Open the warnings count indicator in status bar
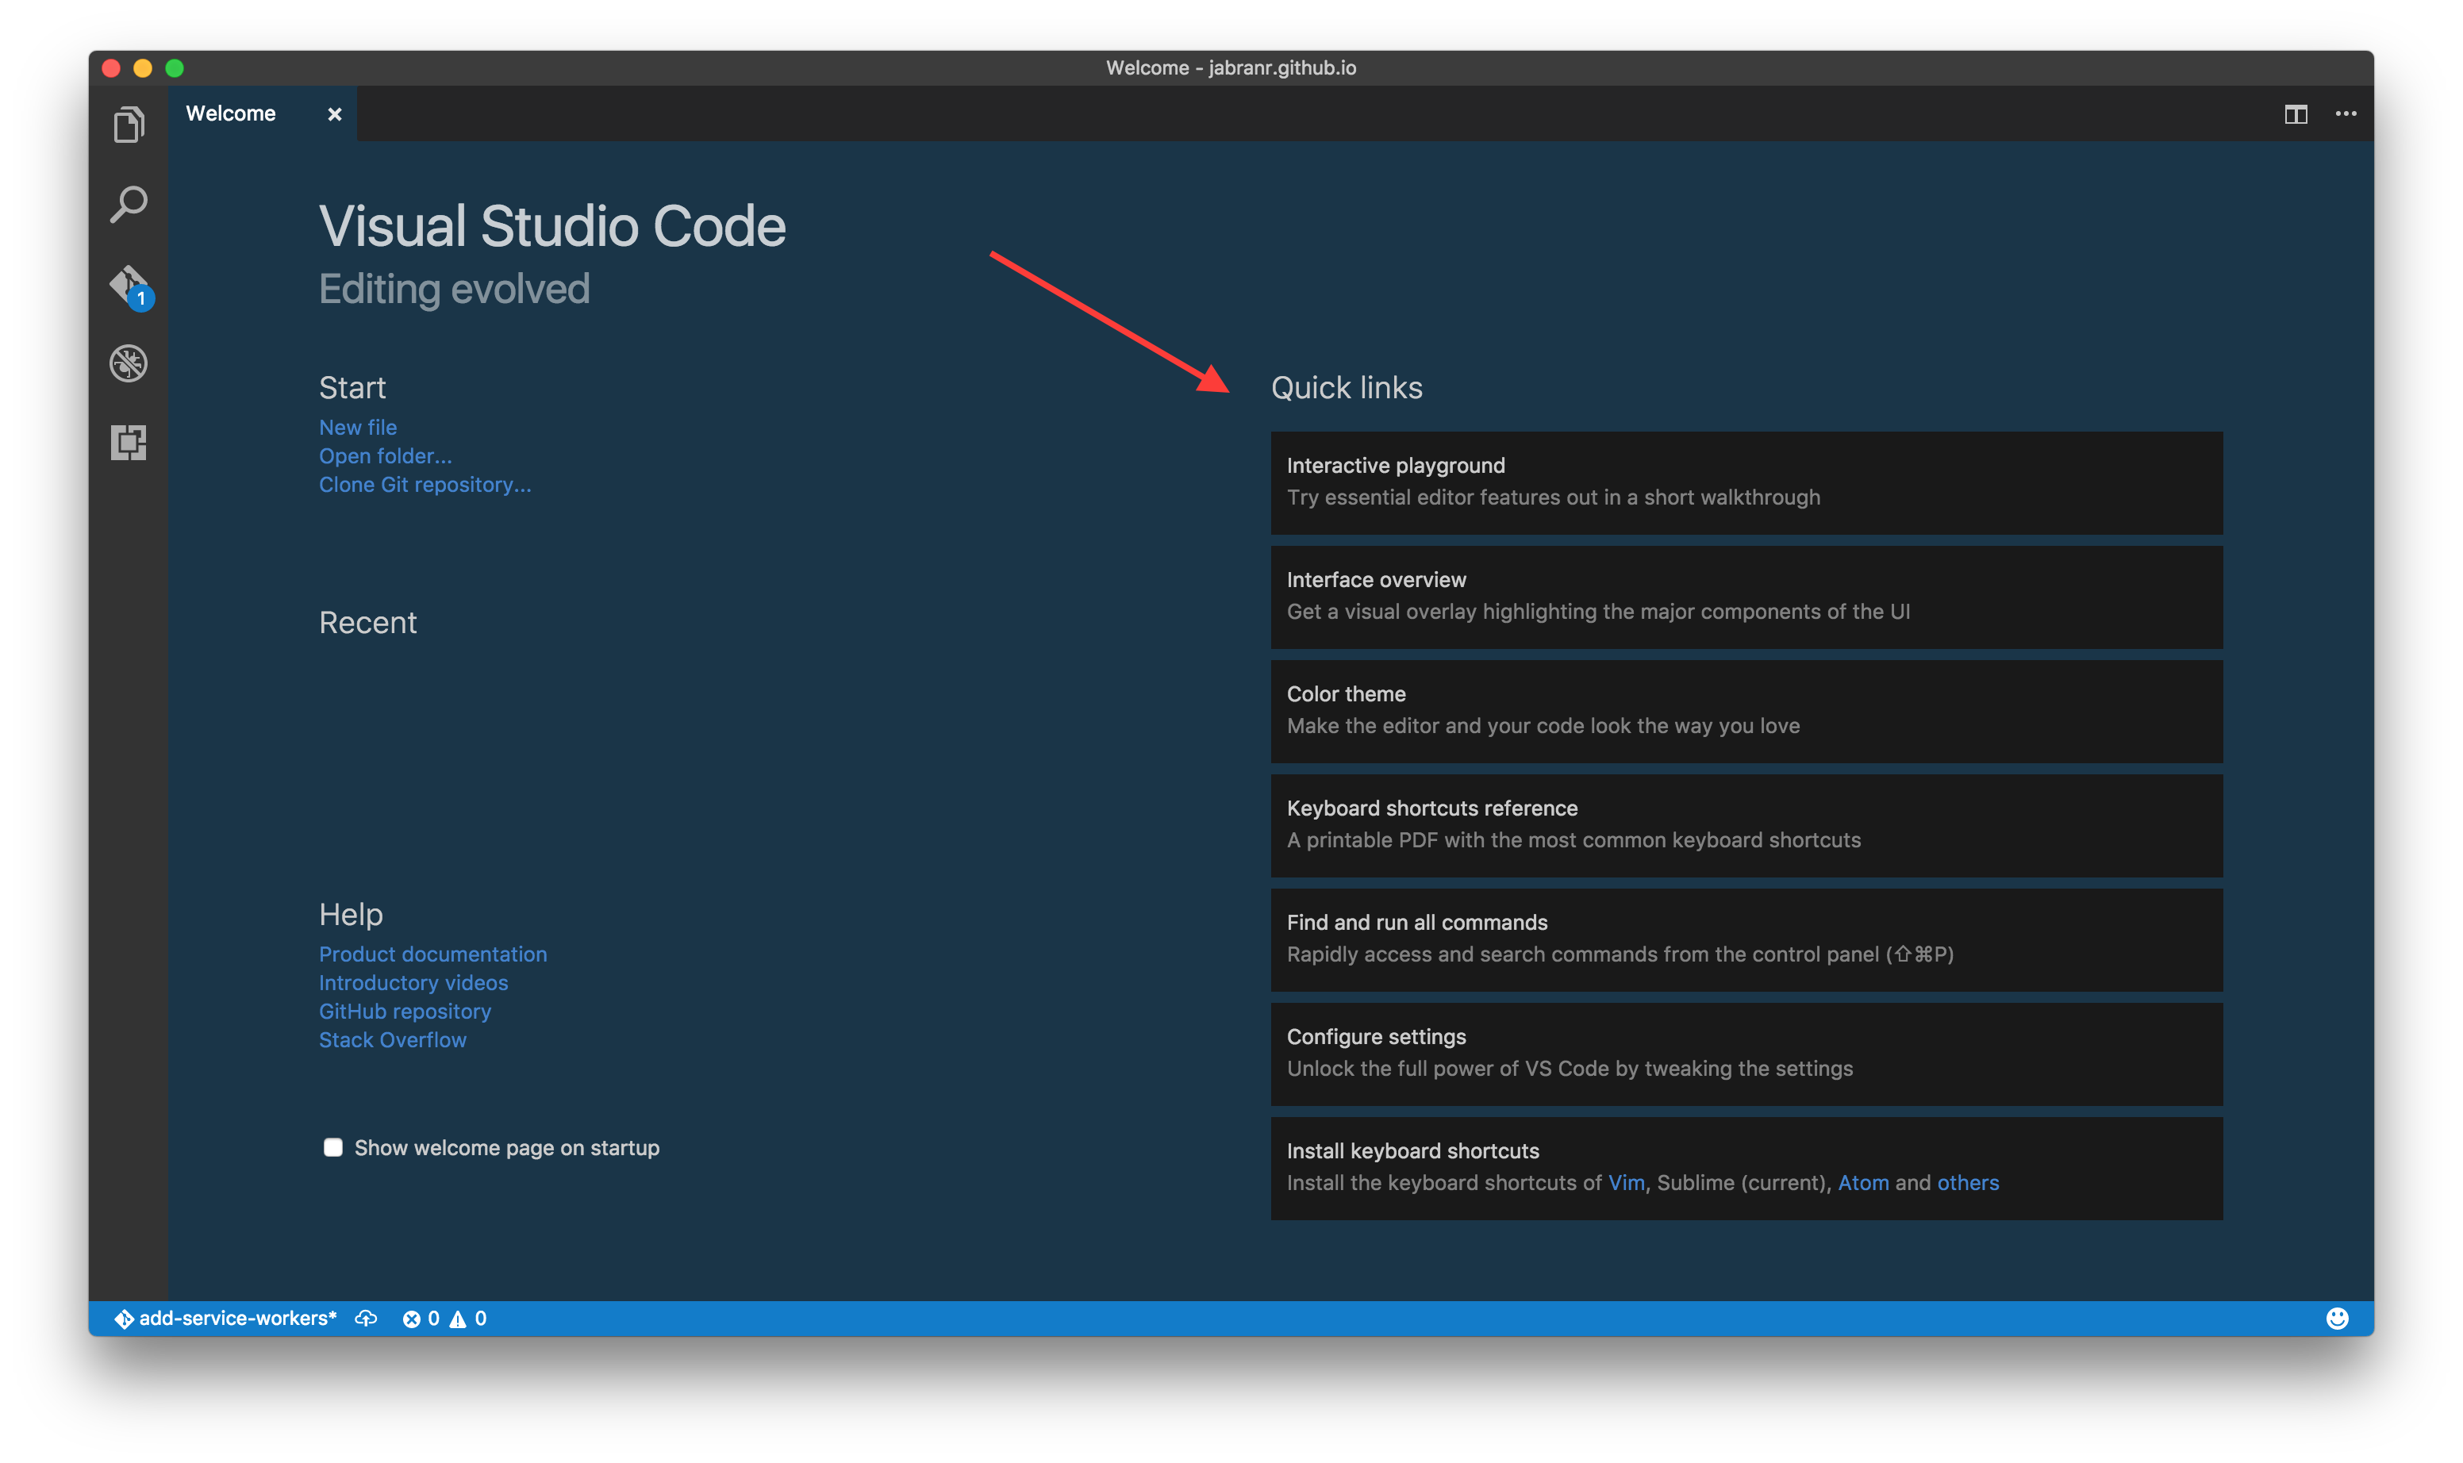Viewport: 2463px width, 1463px height. point(468,1318)
